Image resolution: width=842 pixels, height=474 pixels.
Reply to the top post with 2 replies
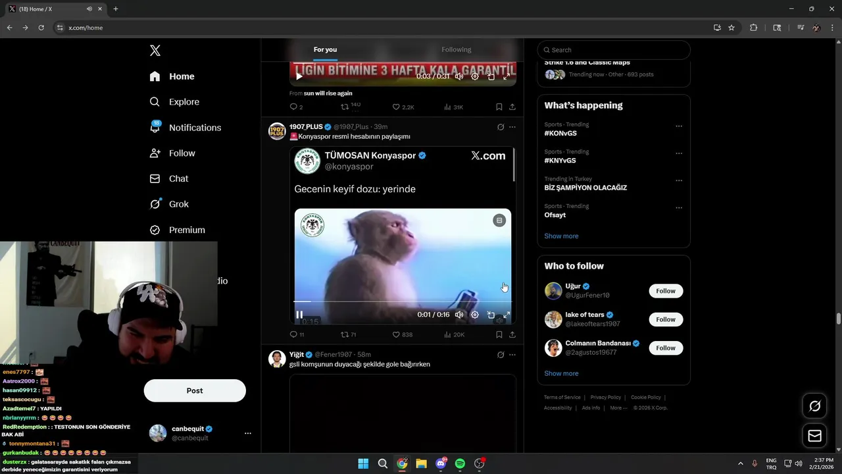pyautogui.click(x=296, y=107)
